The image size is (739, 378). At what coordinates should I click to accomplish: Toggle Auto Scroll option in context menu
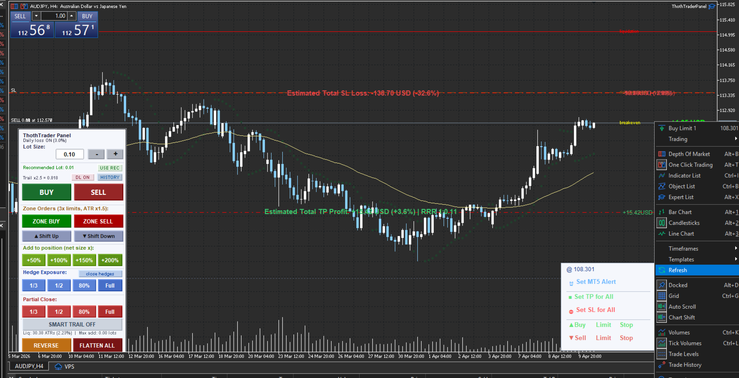pos(697,307)
